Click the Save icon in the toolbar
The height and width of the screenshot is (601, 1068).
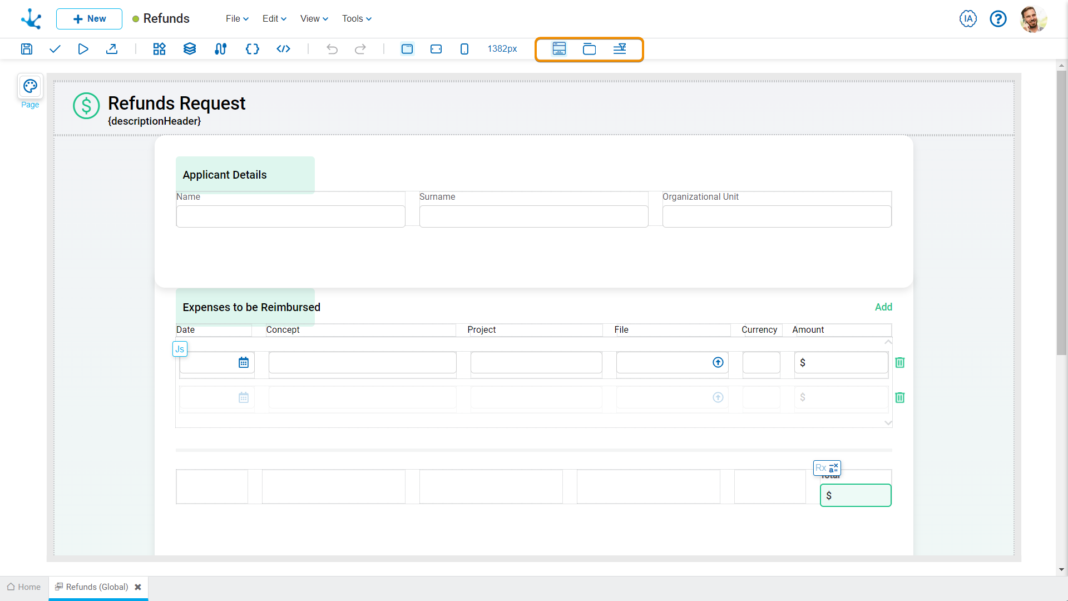(x=26, y=48)
